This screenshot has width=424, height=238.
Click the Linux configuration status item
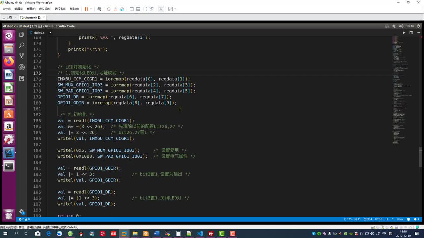[400, 219]
